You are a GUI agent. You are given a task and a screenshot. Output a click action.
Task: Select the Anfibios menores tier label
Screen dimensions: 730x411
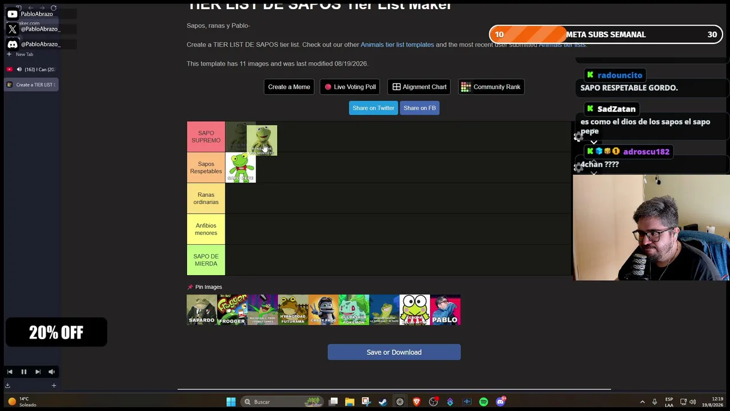click(206, 229)
